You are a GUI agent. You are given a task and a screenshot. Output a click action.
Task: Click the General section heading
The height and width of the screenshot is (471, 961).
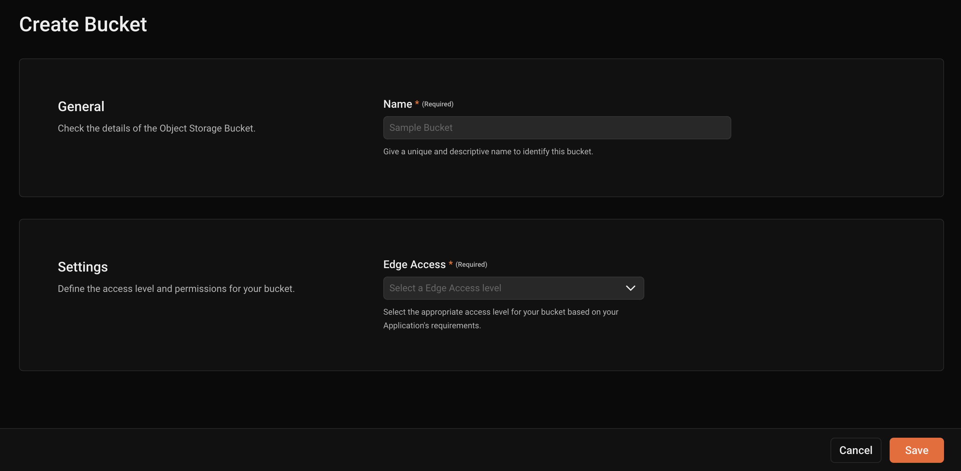pyautogui.click(x=81, y=106)
